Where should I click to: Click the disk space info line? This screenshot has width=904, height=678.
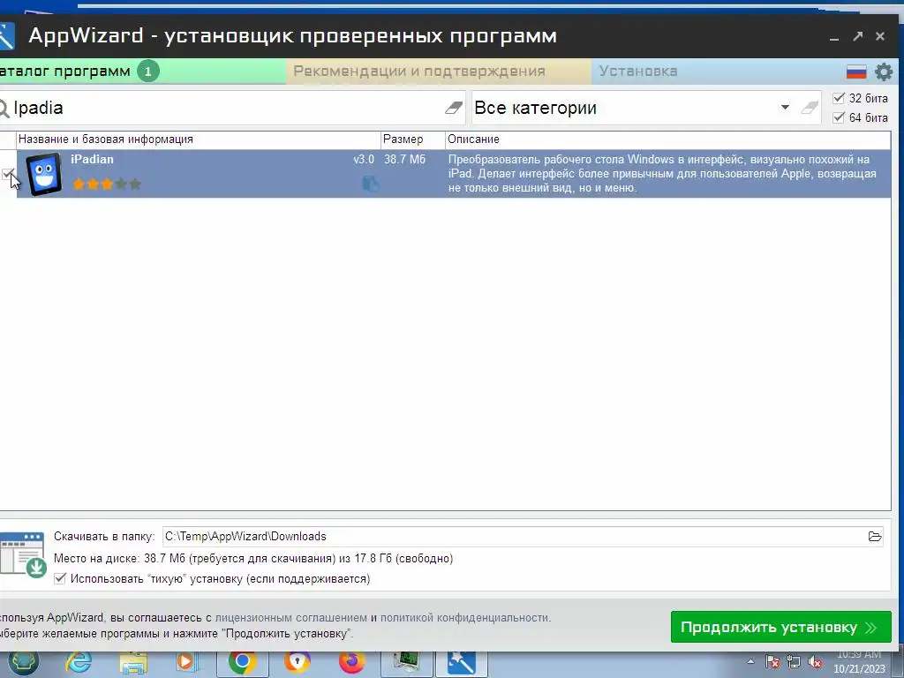pos(253,558)
